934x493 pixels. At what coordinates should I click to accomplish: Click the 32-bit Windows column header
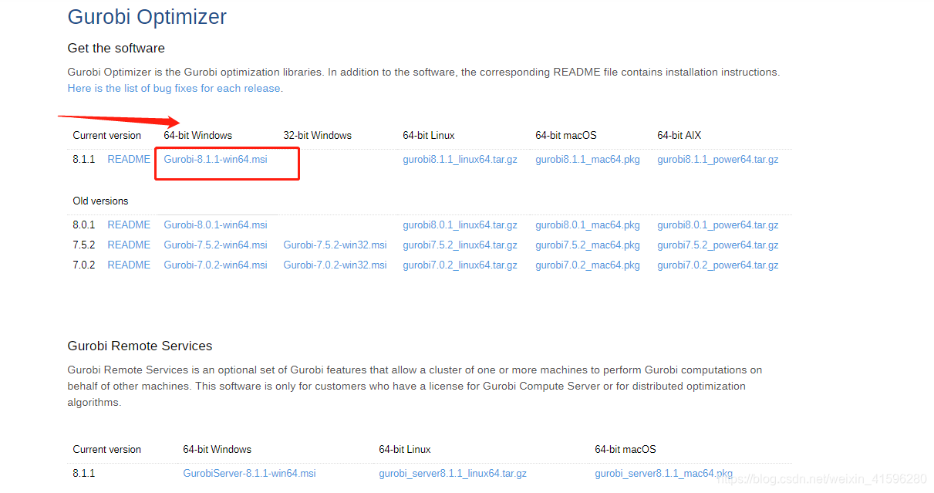pyautogui.click(x=317, y=135)
